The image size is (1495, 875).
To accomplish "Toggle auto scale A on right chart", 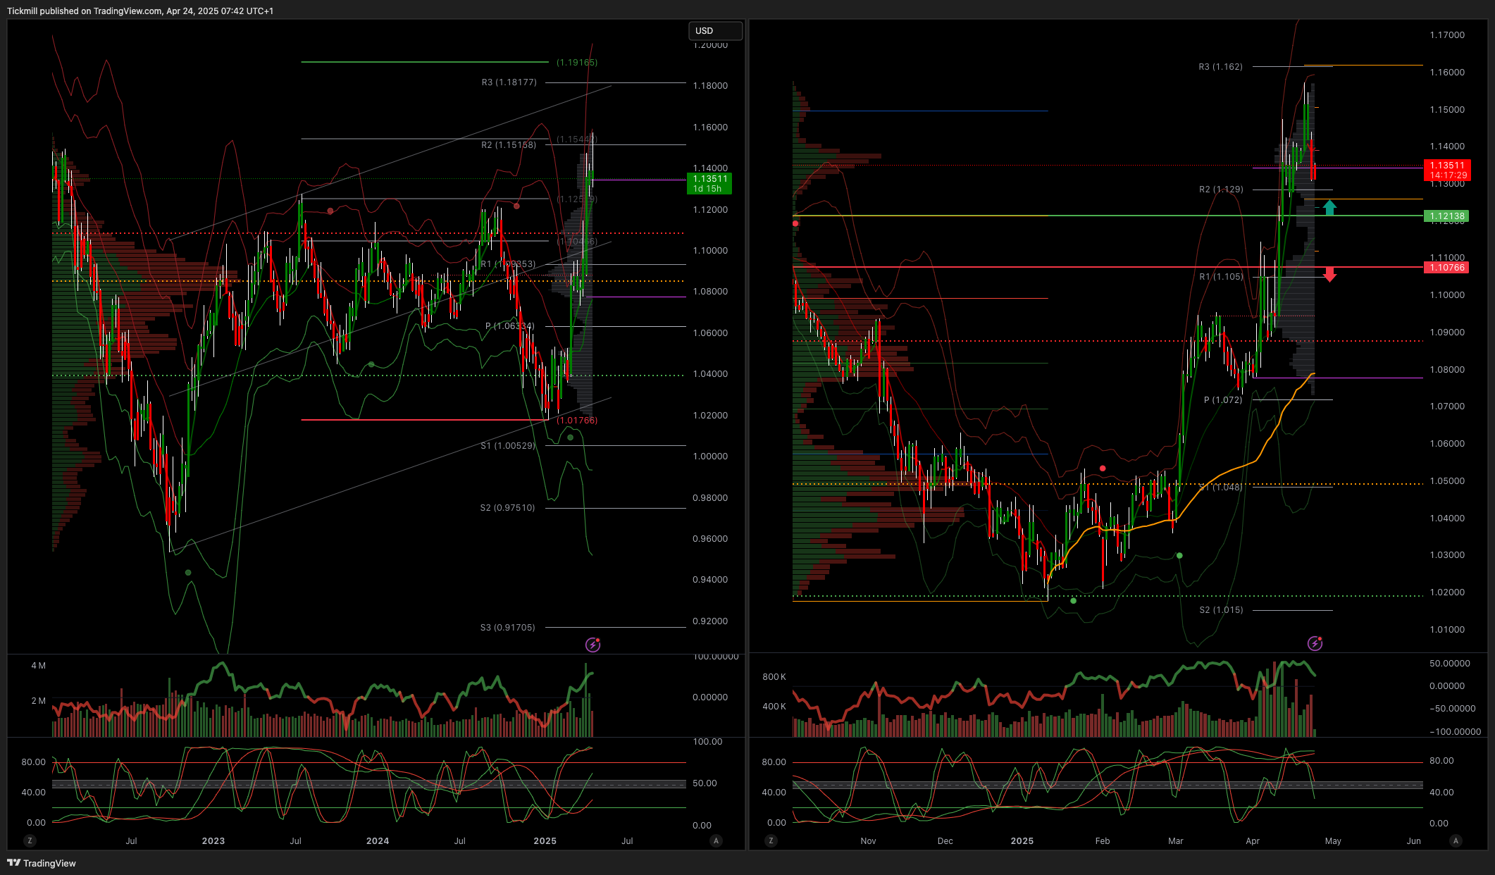I will (x=1456, y=840).
